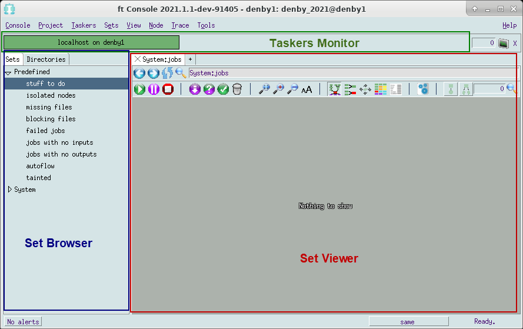Click the green checkmark icon
Viewport: 523px width, 329px height.
(x=224, y=89)
